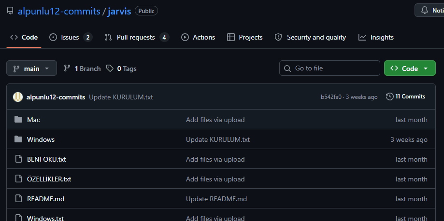
Task: Open the BENİ OKU.txt file
Action: [x=46, y=159]
